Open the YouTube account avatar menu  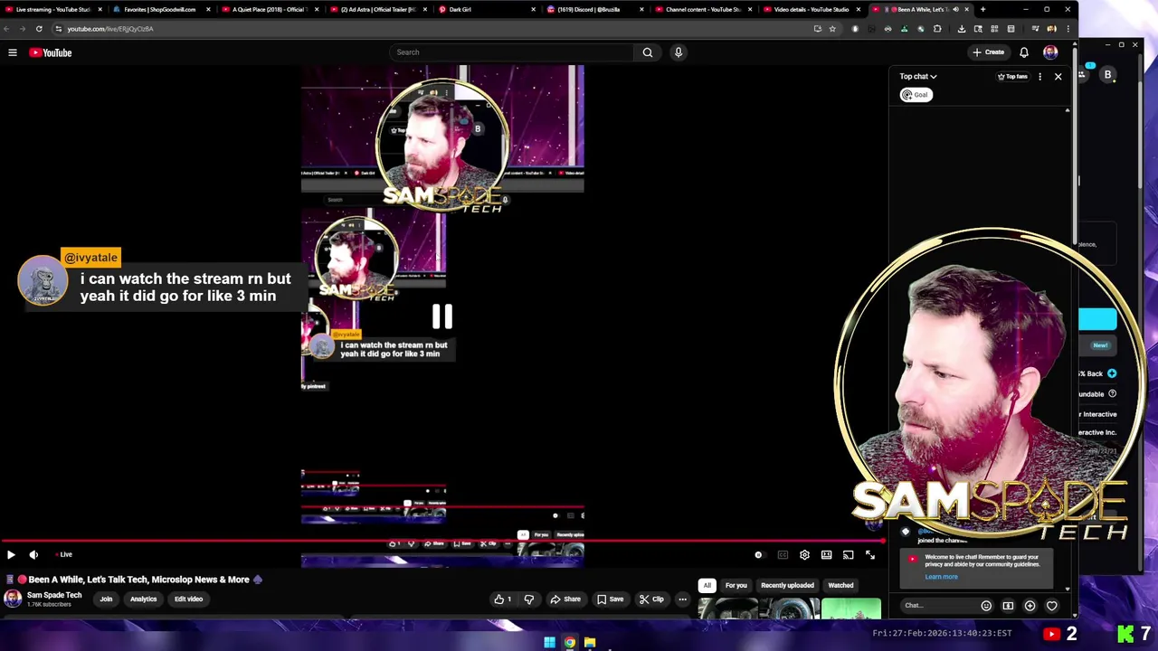[1050, 52]
